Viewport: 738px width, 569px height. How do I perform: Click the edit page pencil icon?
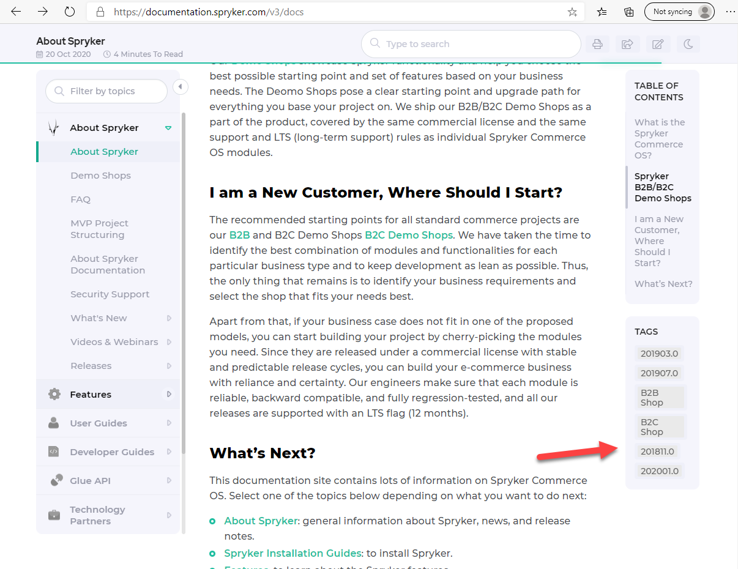coord(658,44)
